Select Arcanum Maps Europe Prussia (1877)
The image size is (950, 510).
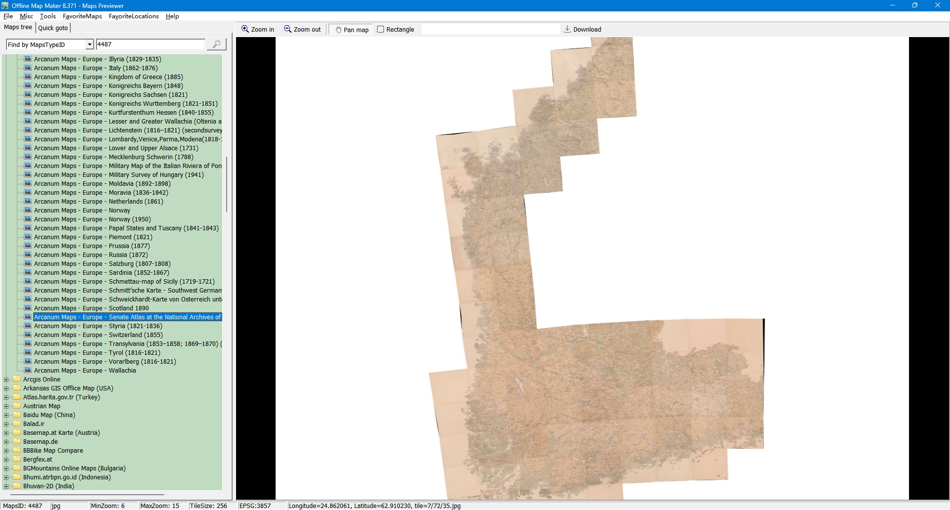point(92,246)
